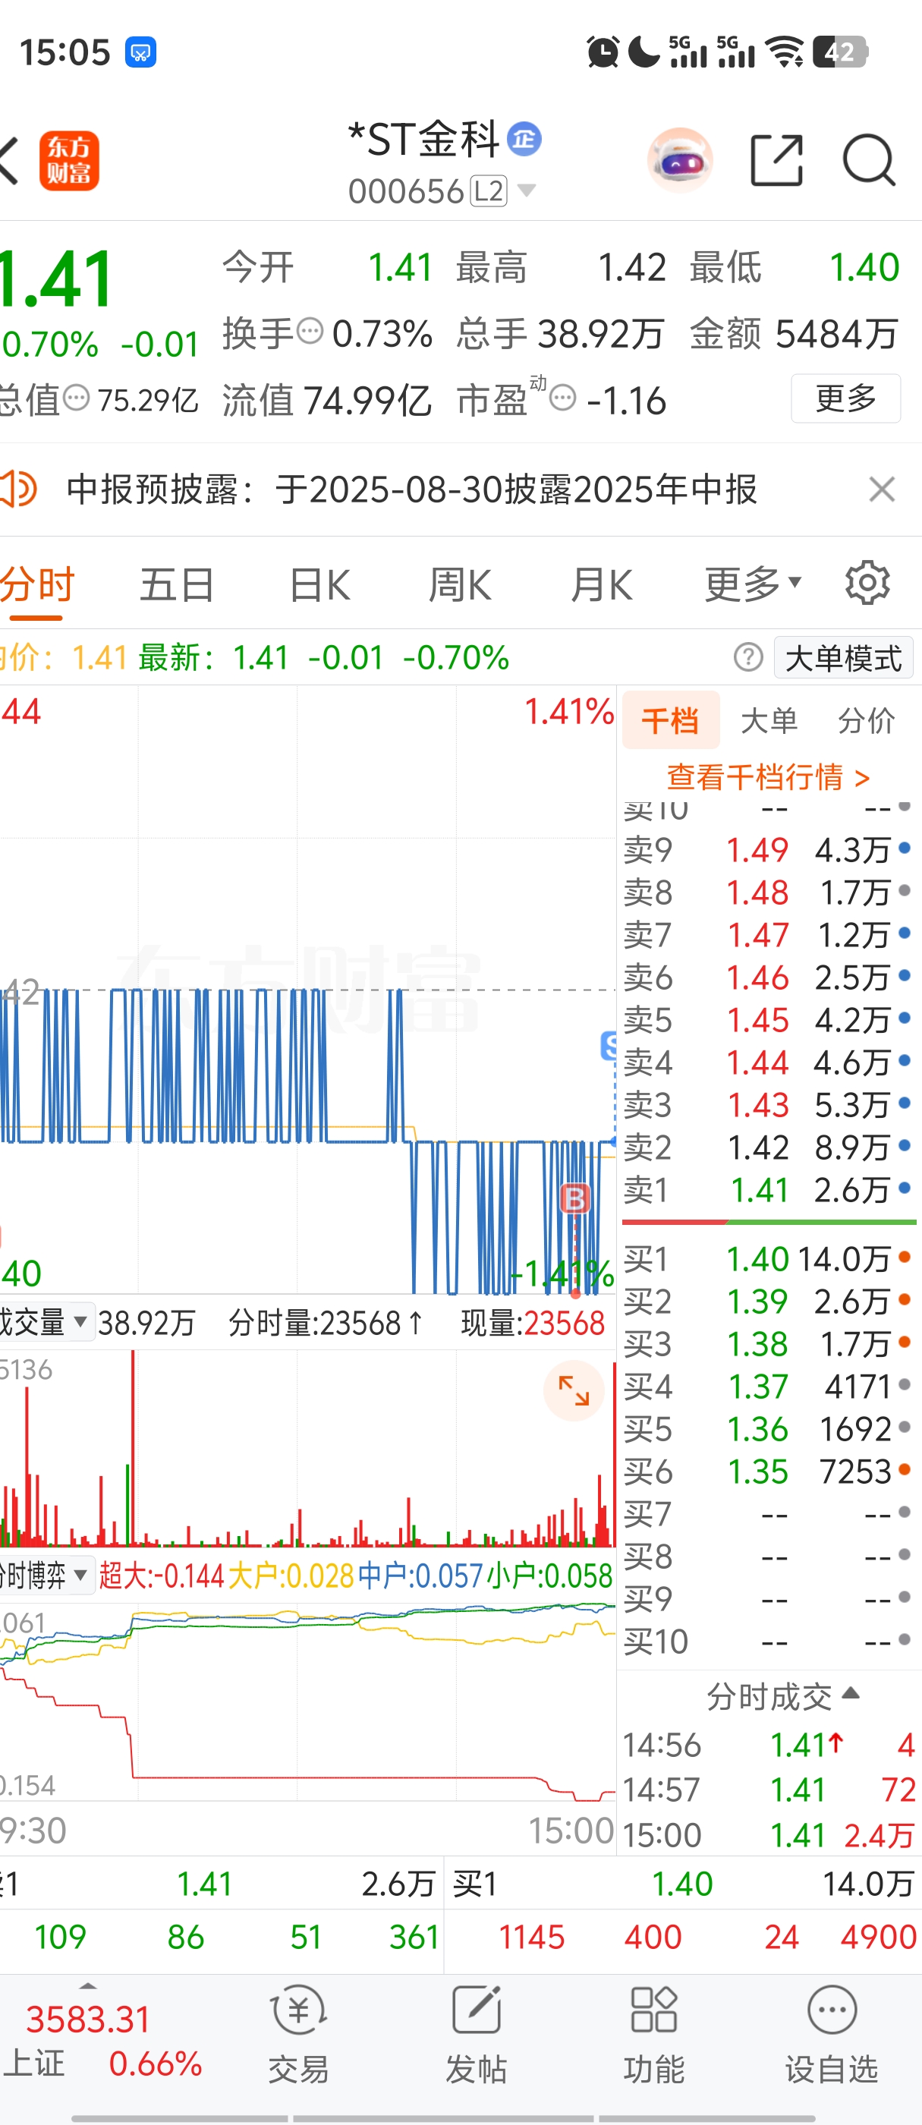Image resolution: width=922 pixels, height=2125 pixels.
Task: Dismiss the 中报预披露 notice
Action: click(x=882, y=490)
